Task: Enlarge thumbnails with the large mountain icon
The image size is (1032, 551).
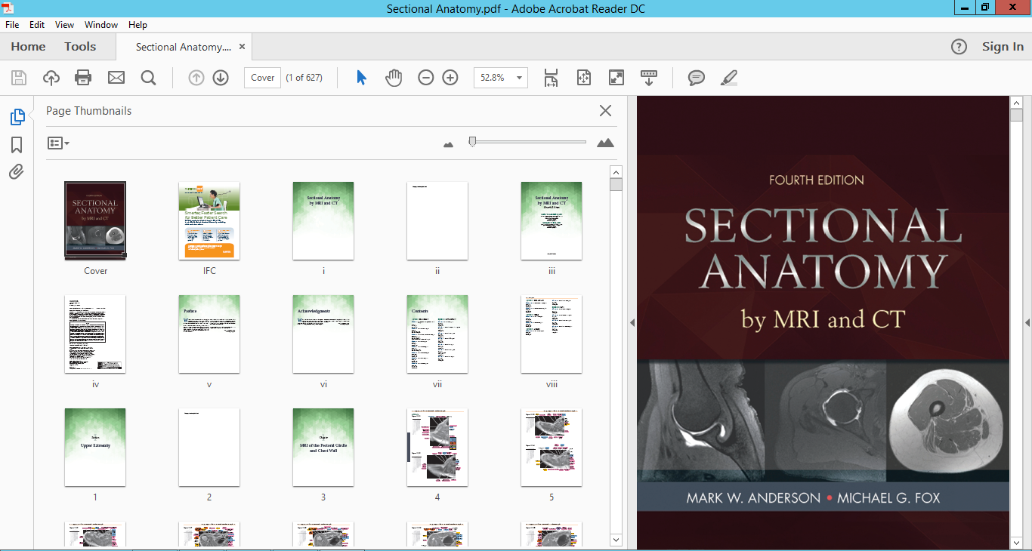Action: click(x=605, y=143)
